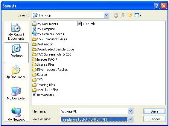Select the License Files folder

43,64
